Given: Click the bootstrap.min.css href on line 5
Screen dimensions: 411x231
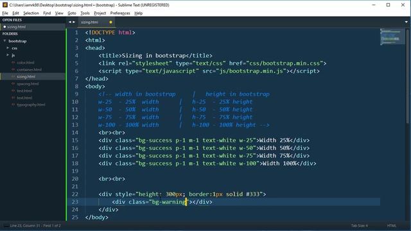Looking at the screenshot, I should 286,64.
